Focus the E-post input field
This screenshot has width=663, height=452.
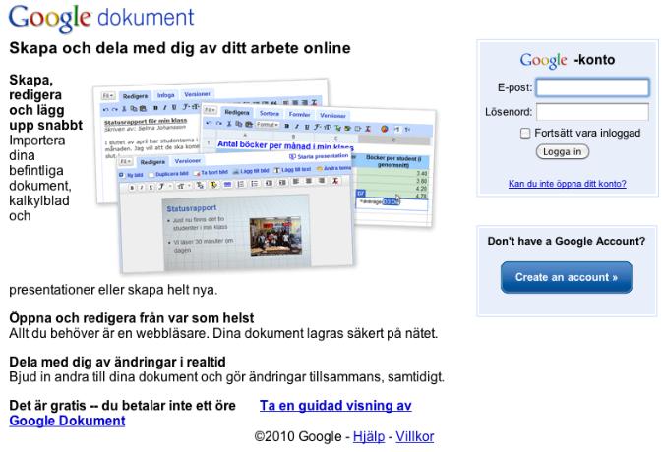(592, 87)
